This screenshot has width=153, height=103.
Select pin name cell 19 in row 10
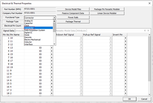17,67
